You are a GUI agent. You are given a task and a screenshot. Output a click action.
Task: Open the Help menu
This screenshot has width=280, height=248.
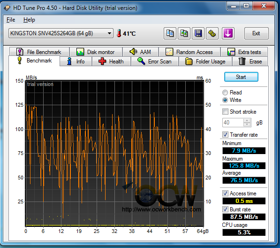(x=29, y=20)
